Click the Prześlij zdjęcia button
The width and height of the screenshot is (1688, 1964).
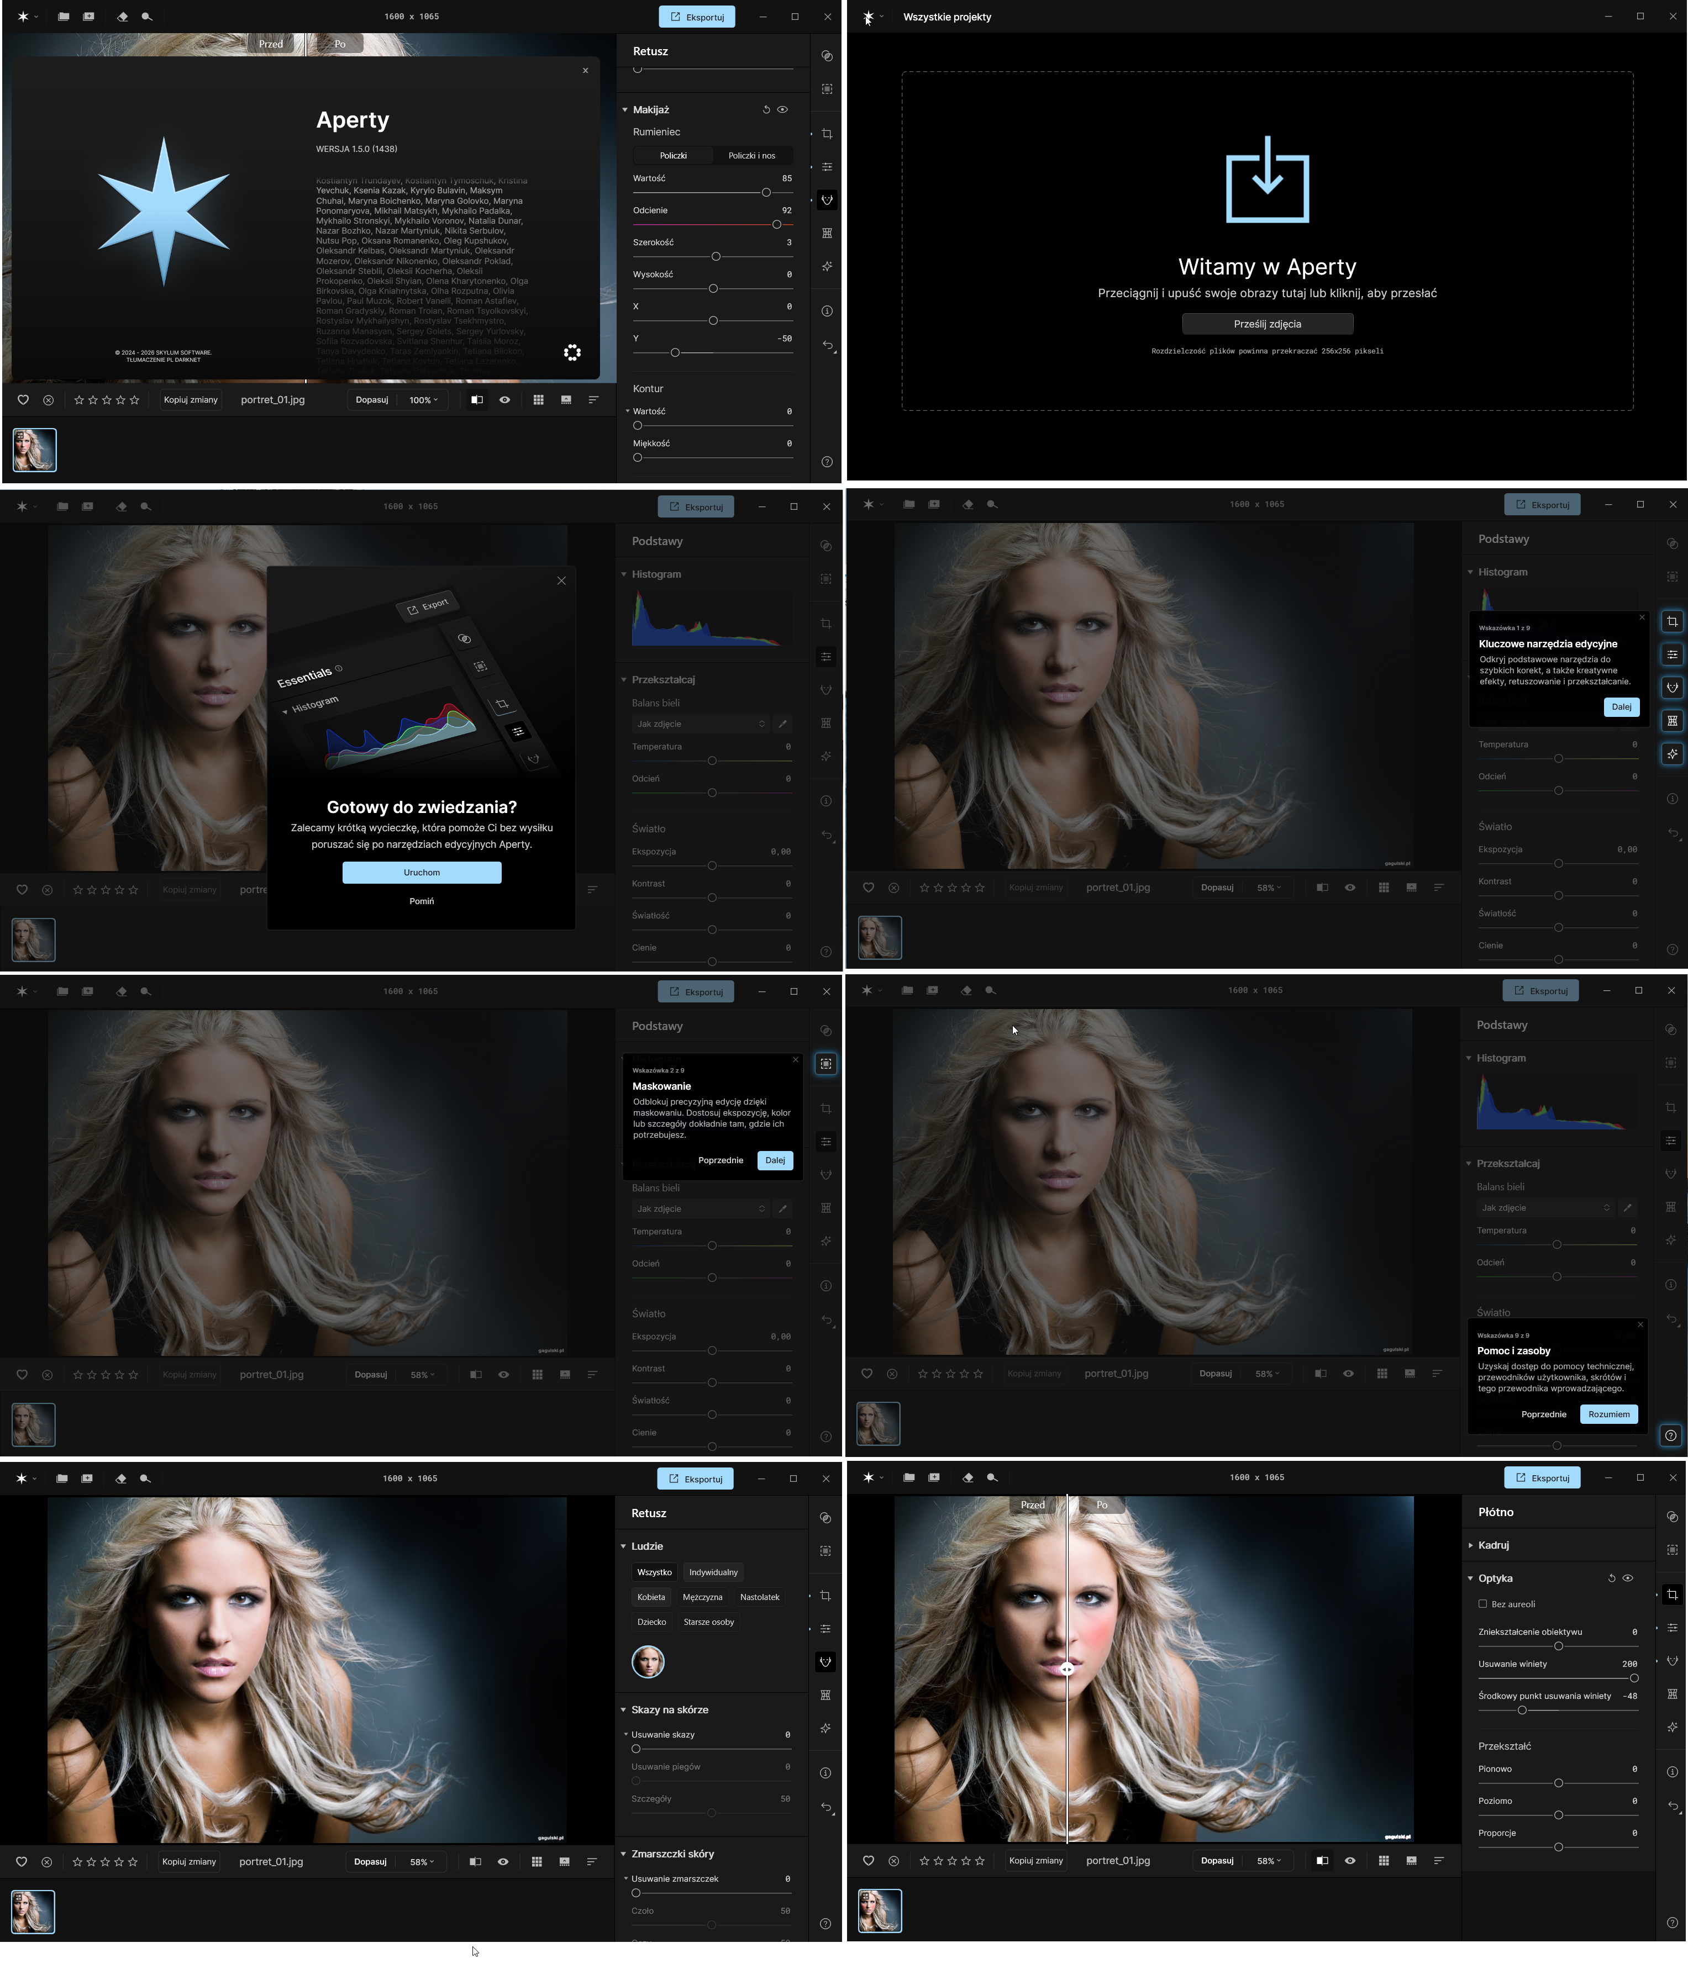pyautogui.click(x=1267, y=324)
